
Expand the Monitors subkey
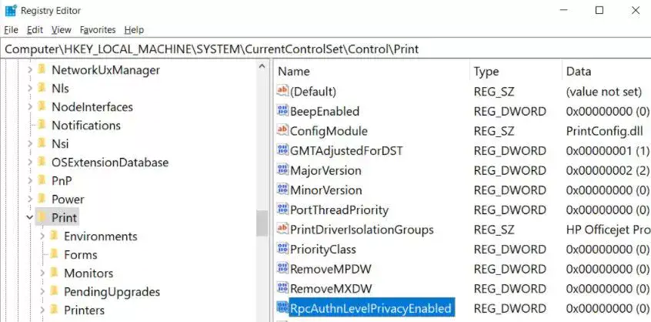42,273
